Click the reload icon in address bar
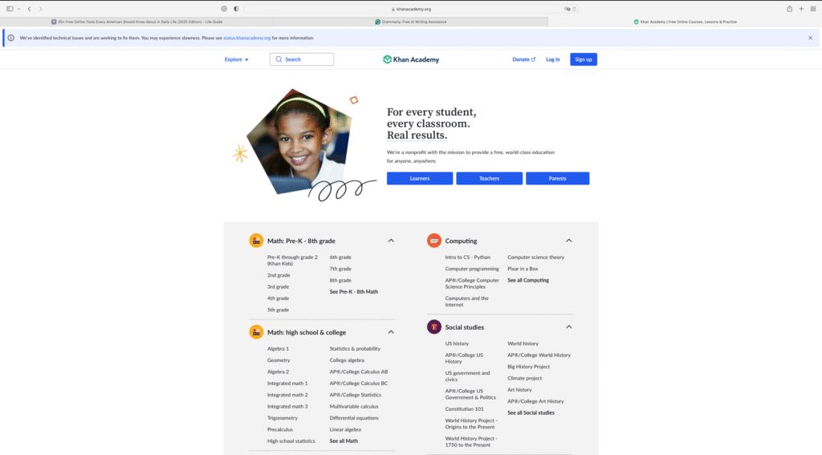822x455 pixels. [575, 9]
